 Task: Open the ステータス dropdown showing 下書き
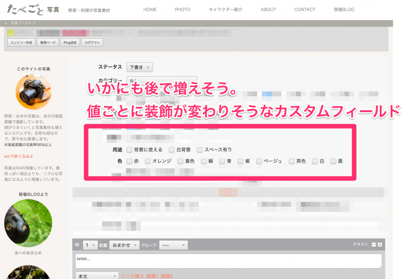pos(139,67)
